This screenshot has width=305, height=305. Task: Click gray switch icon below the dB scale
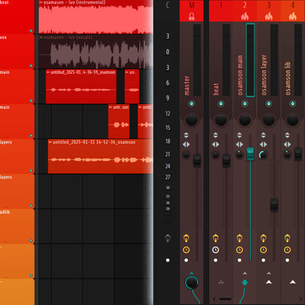point(168,238)
